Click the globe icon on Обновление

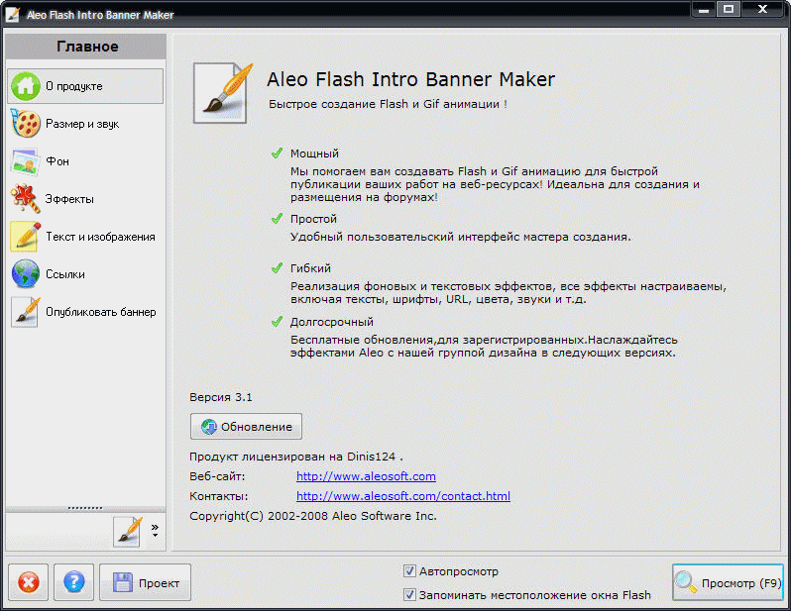[209, 427]
